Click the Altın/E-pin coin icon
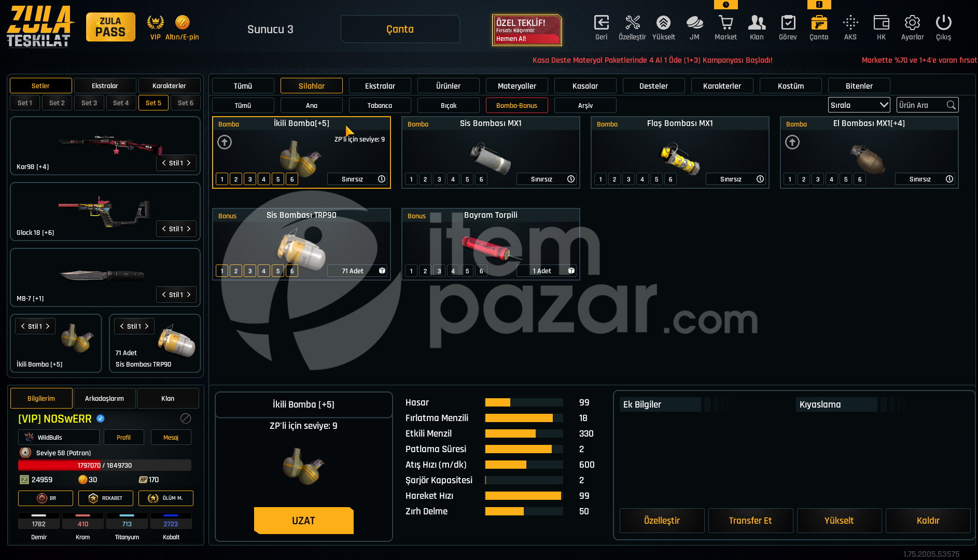Image resolution: width=978 pixels, height=560 pixels. click(x=182, y=22)
